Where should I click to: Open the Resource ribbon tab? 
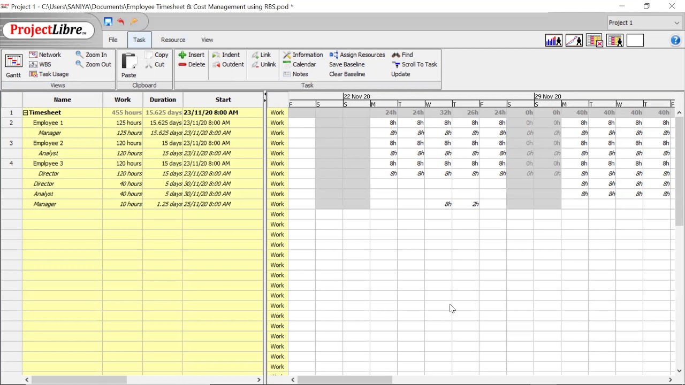pyautogui.click(x=173, y=40)
